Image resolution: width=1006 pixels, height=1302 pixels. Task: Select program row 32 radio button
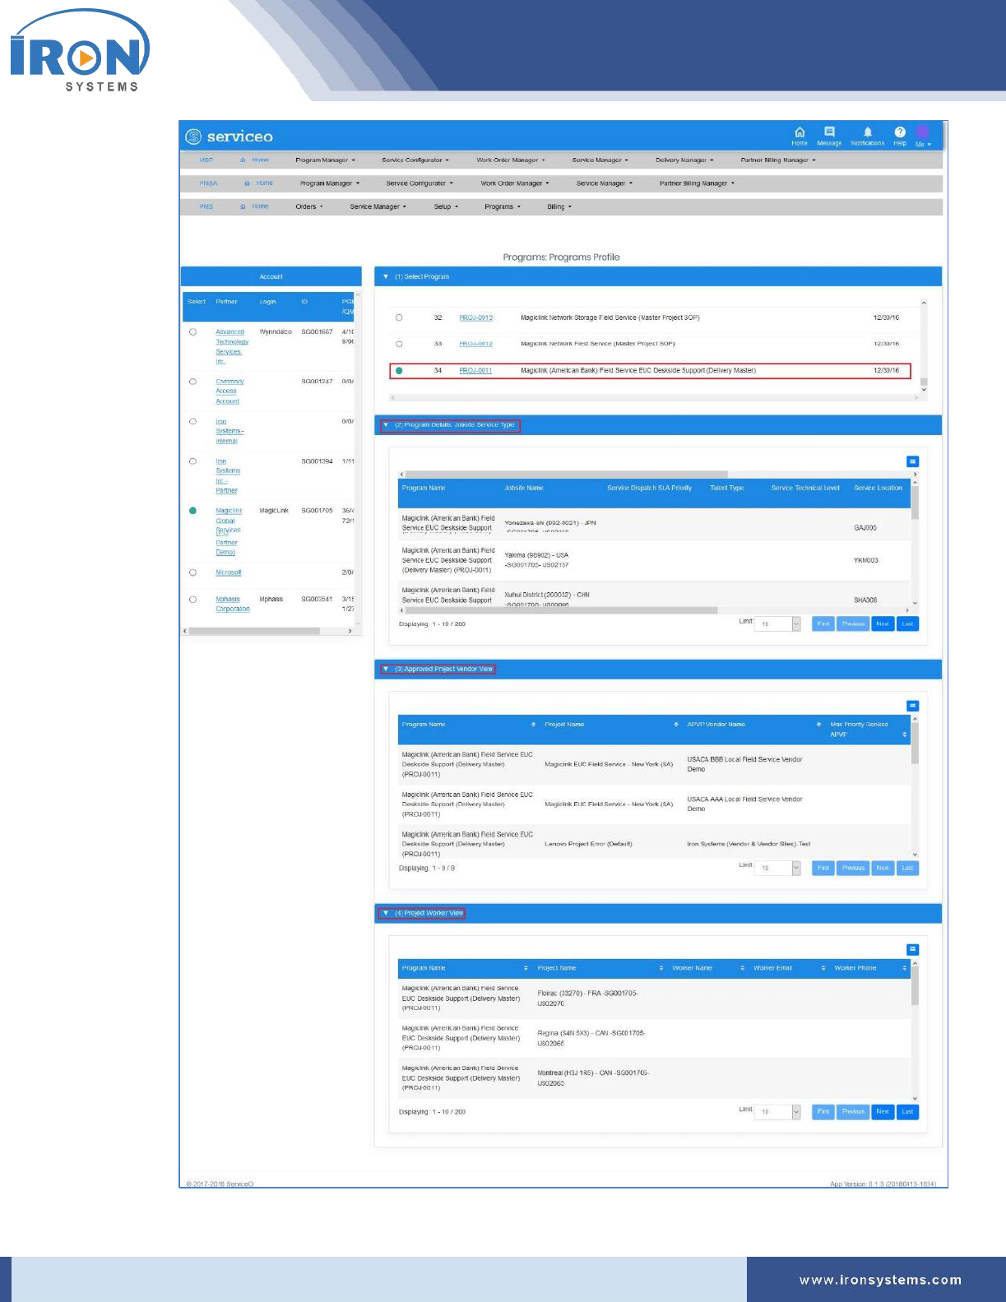click(x=399, y=317)
